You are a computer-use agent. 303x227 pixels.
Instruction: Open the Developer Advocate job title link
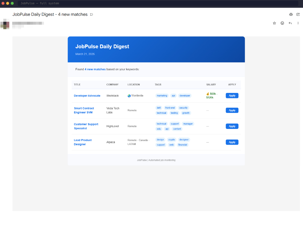click(87, 96)
